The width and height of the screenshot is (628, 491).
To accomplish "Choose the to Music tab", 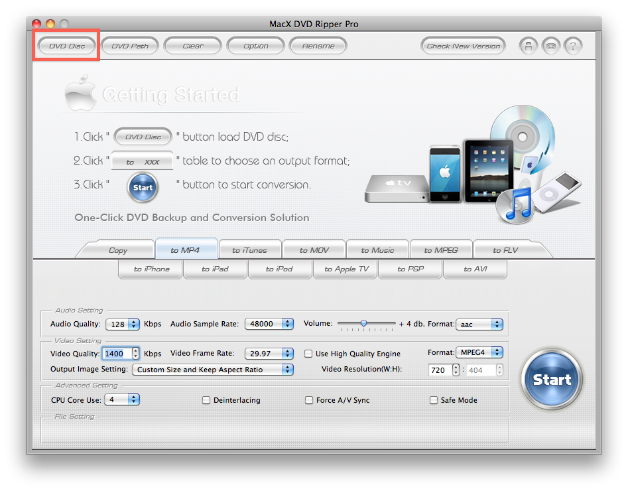I will [x=377, y=250].
